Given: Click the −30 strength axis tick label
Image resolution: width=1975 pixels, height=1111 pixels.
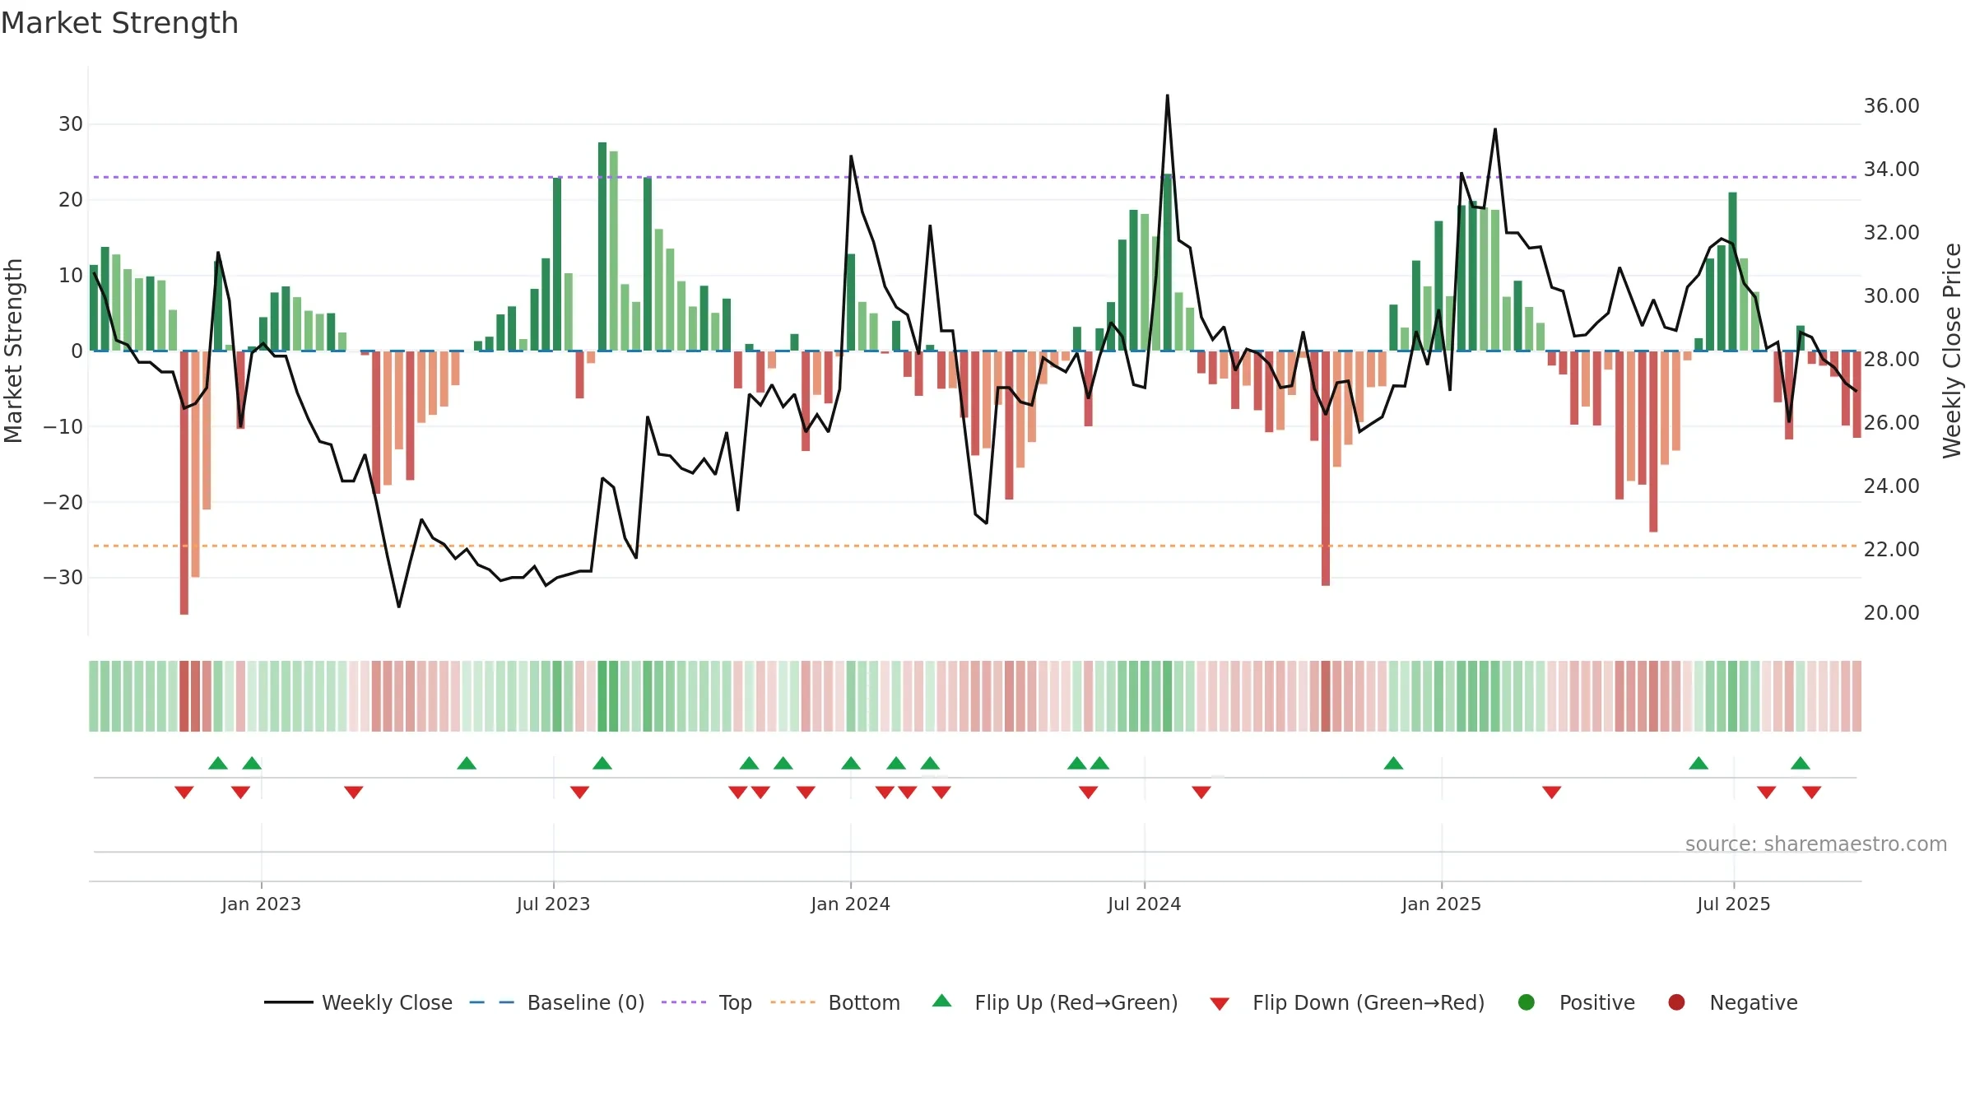Looking at the screenshot, I should coord(63,577).
